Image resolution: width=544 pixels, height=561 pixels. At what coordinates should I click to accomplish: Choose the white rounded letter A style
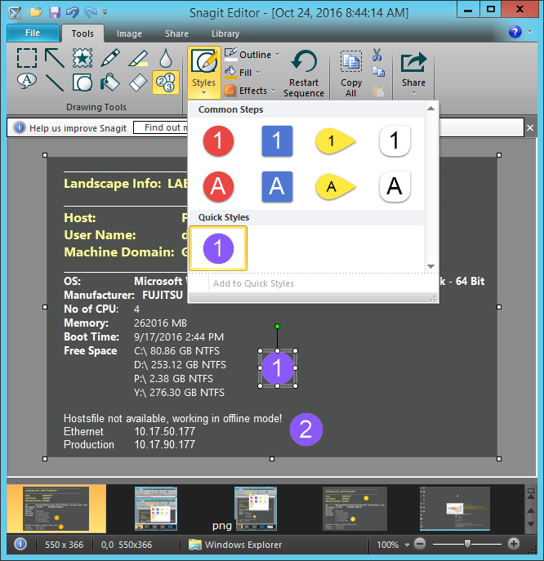[395, 186]
